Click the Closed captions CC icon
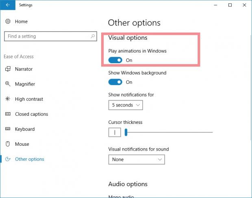Screen dimensions: 252x198 coord(8,114)
